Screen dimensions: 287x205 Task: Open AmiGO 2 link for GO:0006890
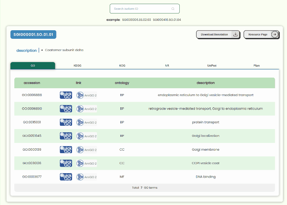[86, 109]
